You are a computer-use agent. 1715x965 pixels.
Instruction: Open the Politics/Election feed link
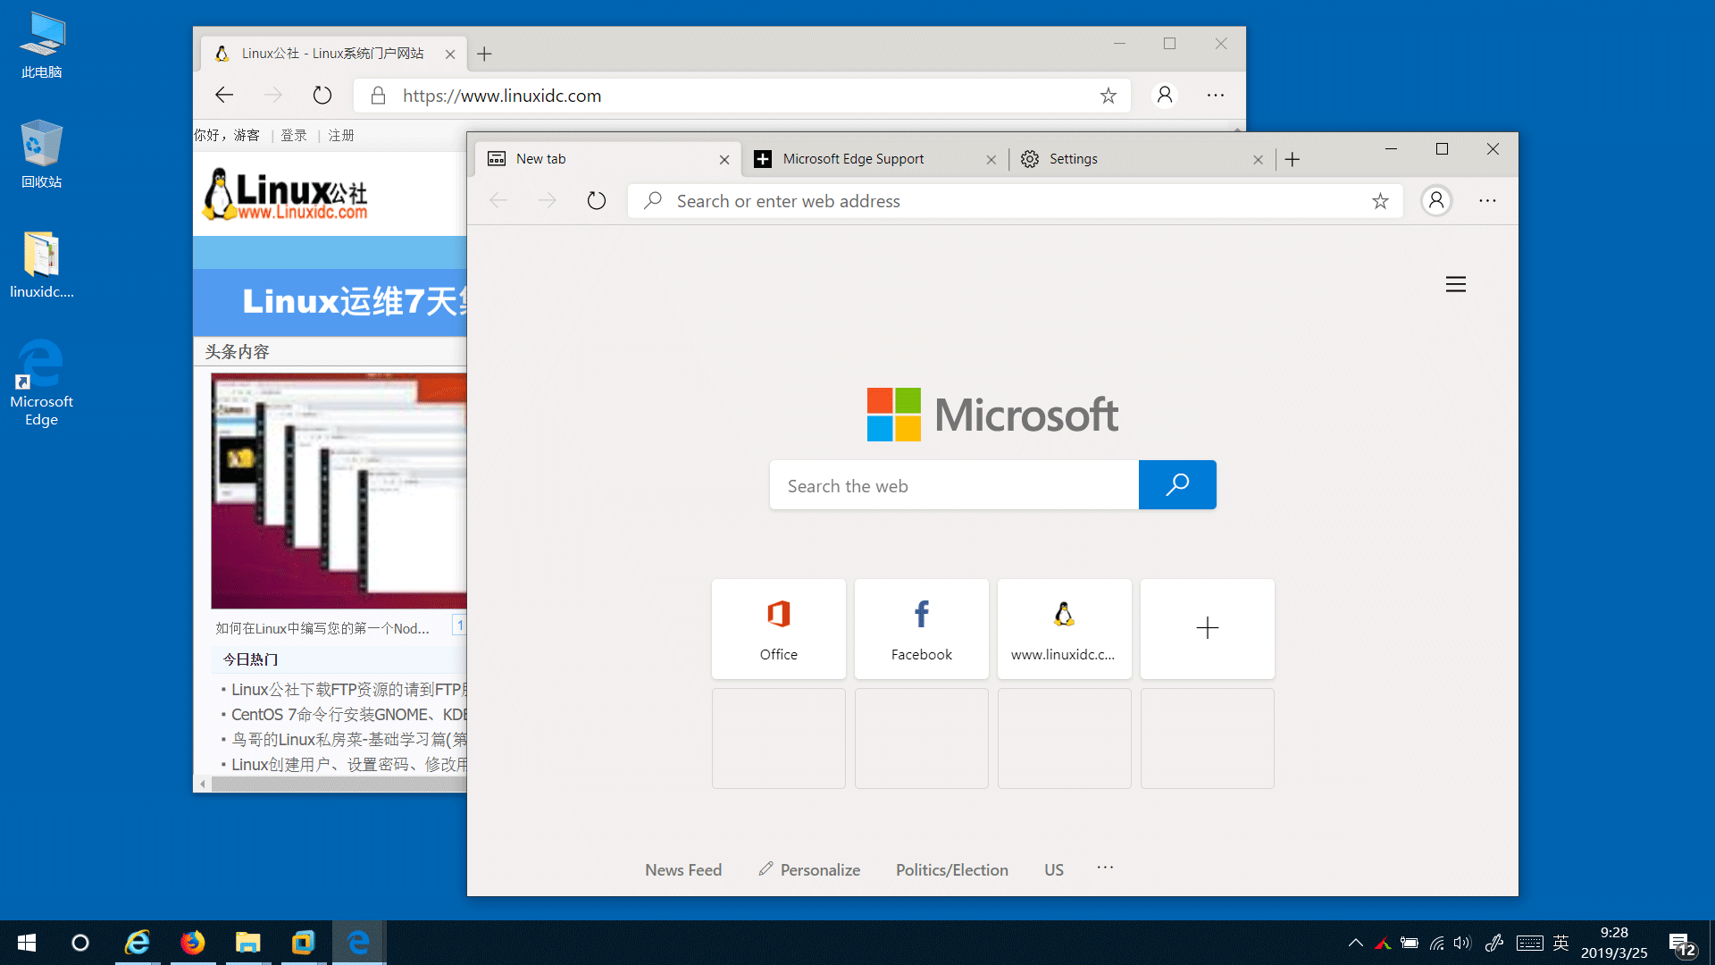[x=951, y=869]
